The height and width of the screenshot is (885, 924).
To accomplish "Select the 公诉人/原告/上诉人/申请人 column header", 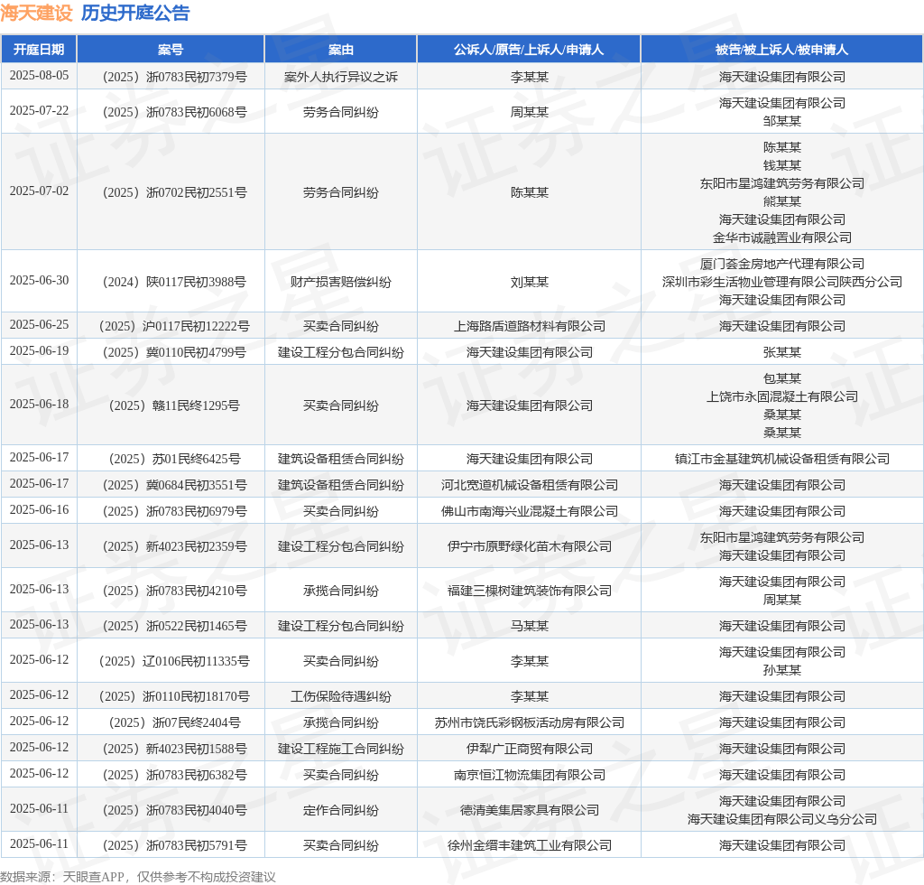I will coord(529,50).
